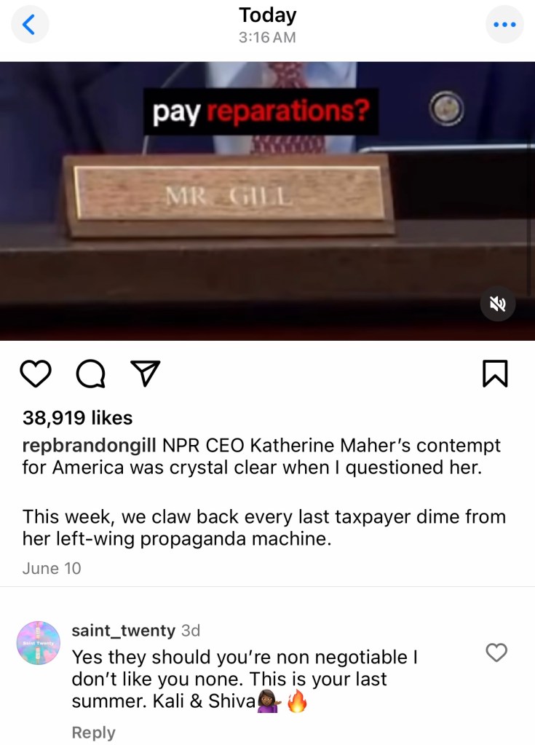Like the post with the heart icon
535x745 pixels.
[36, 374]
